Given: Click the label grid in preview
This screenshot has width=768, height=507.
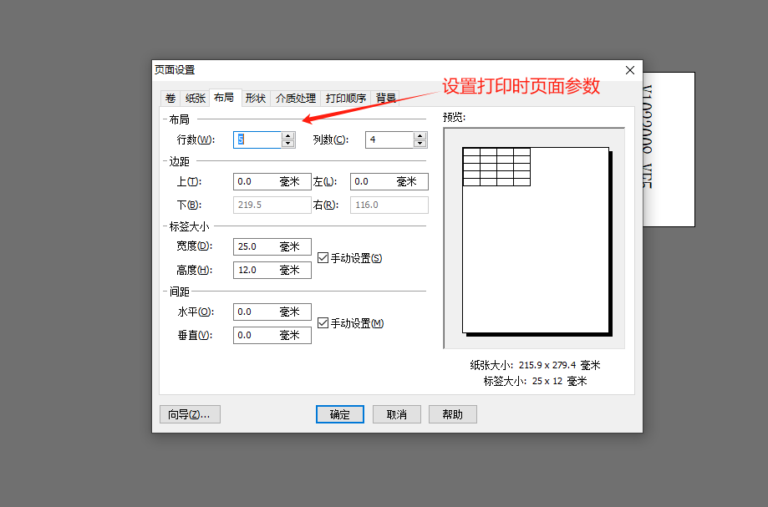Looking at the screenshot, I should click(x=496, y=167).
